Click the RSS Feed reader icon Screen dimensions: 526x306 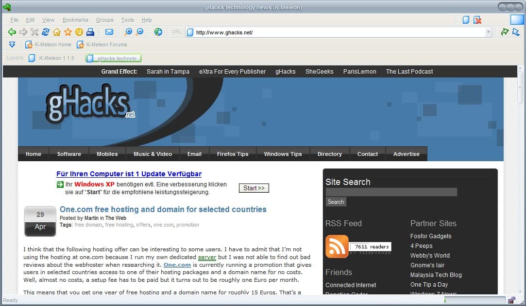click(x=337, y=246)
